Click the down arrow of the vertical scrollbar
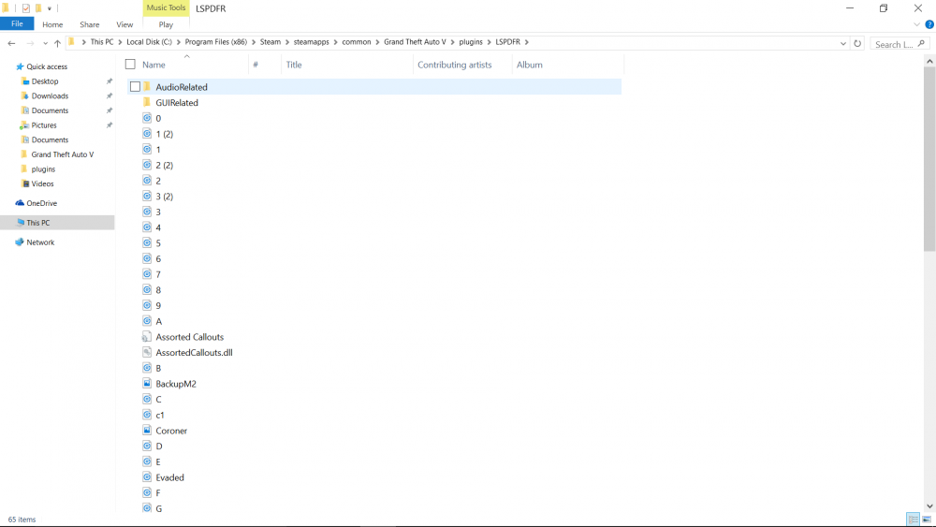936x527 pixels. [x=929, y=506]
